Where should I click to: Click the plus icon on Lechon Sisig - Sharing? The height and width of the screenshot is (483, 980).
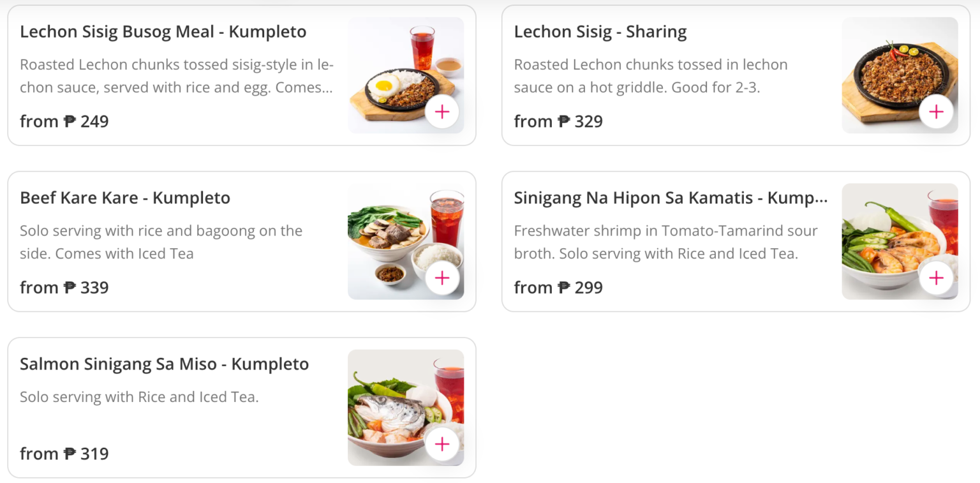click(x=935, y=112)
